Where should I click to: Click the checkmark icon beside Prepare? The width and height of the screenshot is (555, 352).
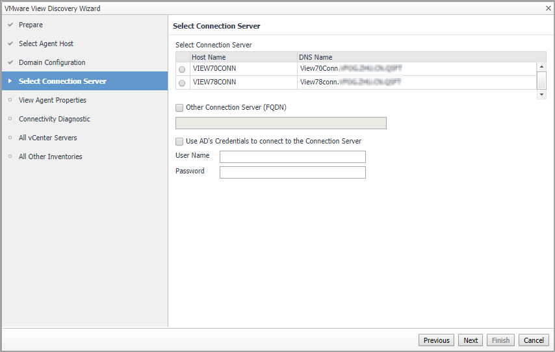pyautogui.click(x=10, y=25)
